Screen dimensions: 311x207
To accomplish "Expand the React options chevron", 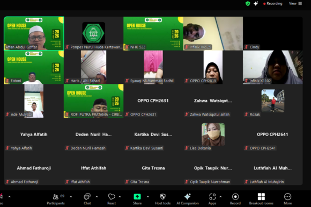I will 120,197.
